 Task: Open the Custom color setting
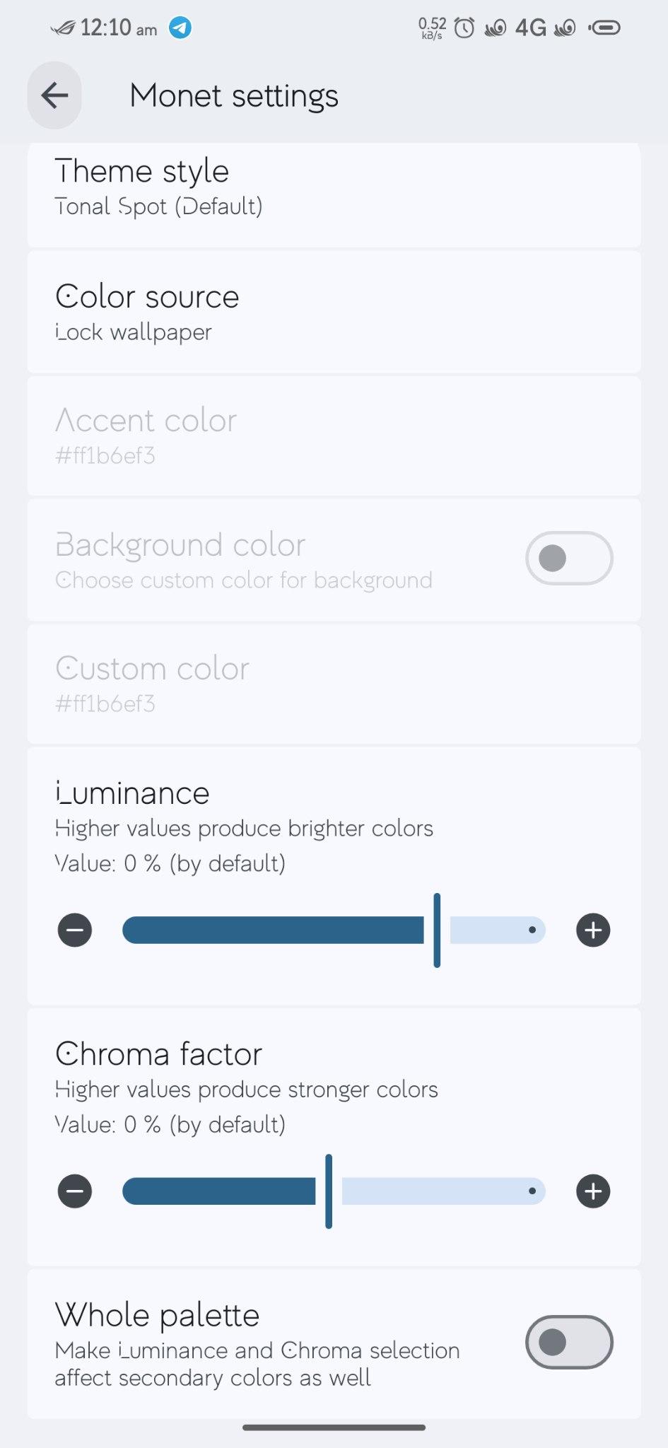(x=334, y=684)
